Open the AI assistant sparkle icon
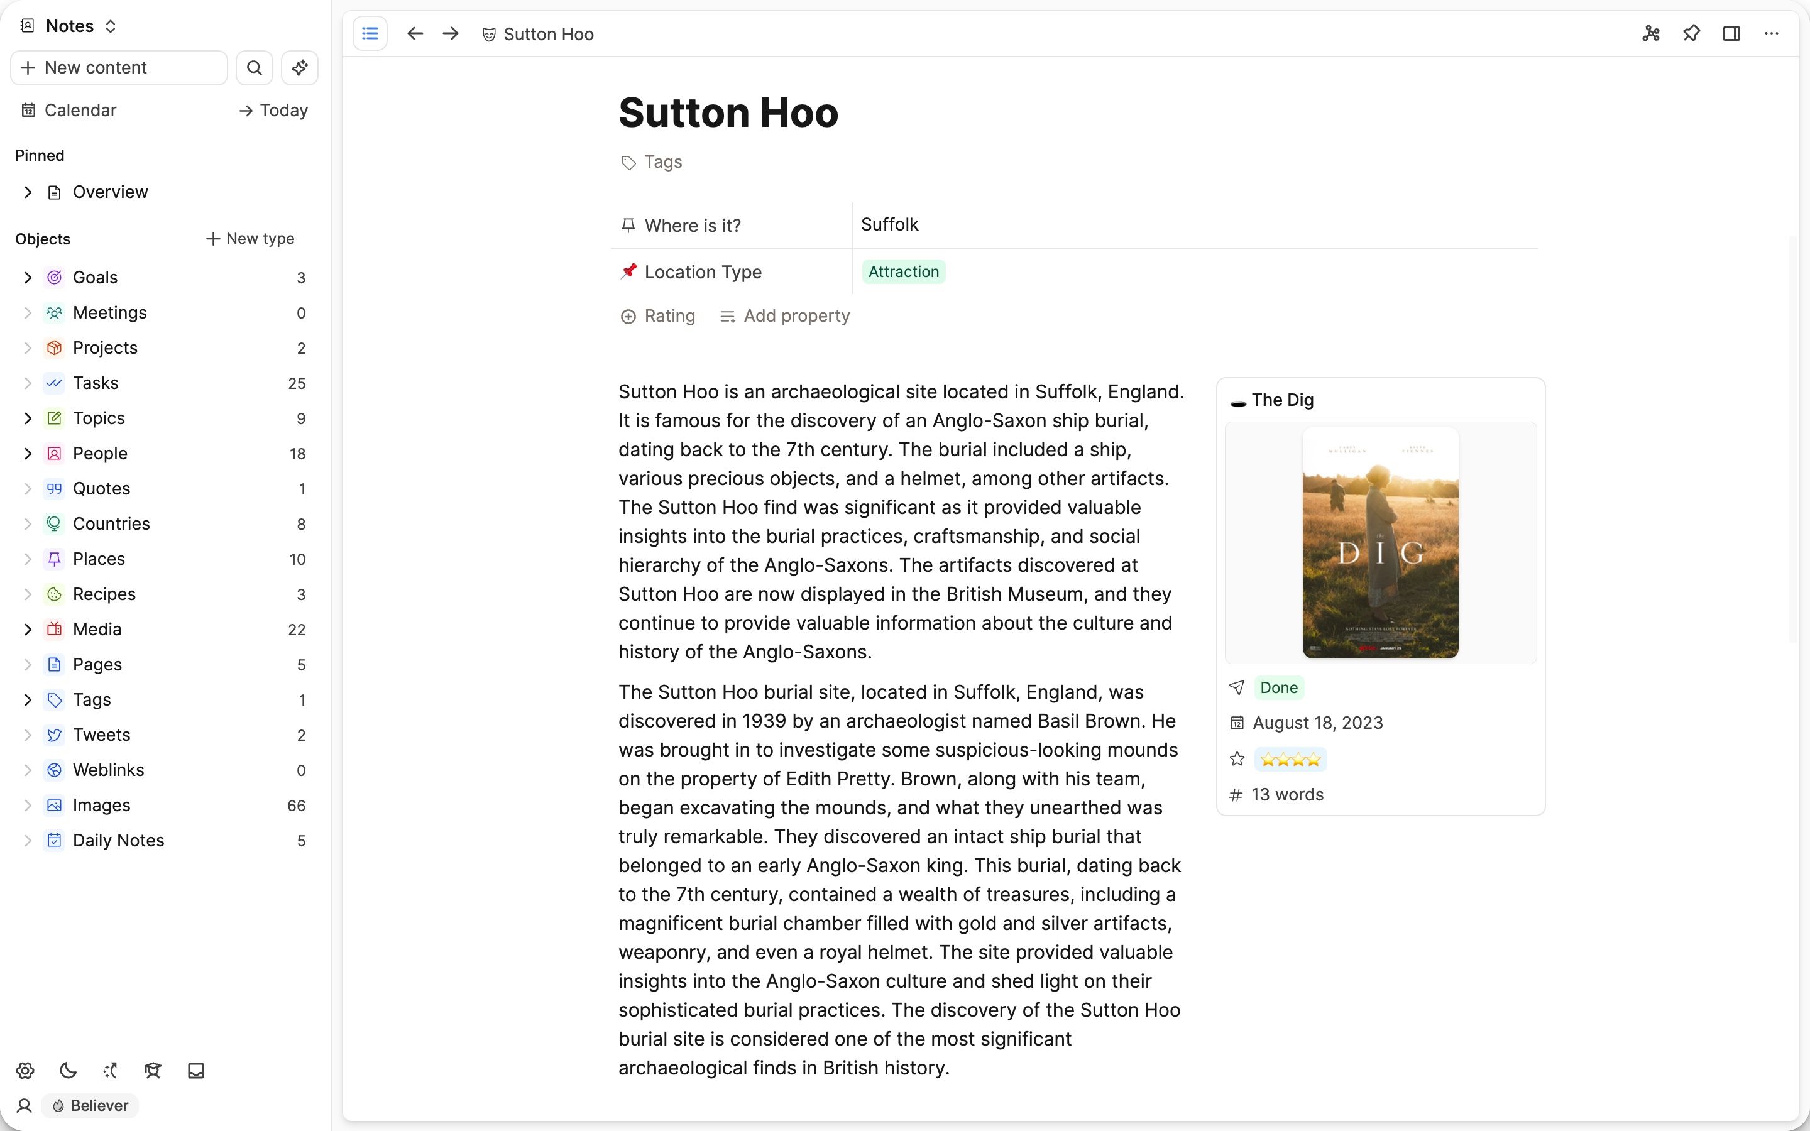1810x1131 pixels. click(299, 67)
